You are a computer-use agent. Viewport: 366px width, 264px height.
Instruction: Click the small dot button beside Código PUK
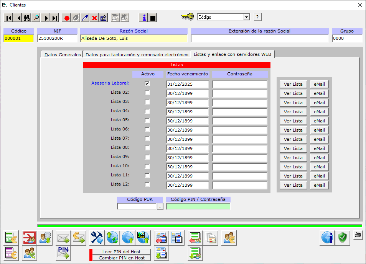160,207
